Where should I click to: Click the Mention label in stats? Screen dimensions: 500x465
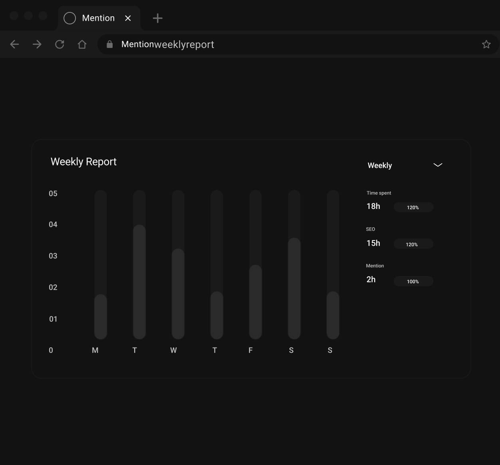[375, 266]
